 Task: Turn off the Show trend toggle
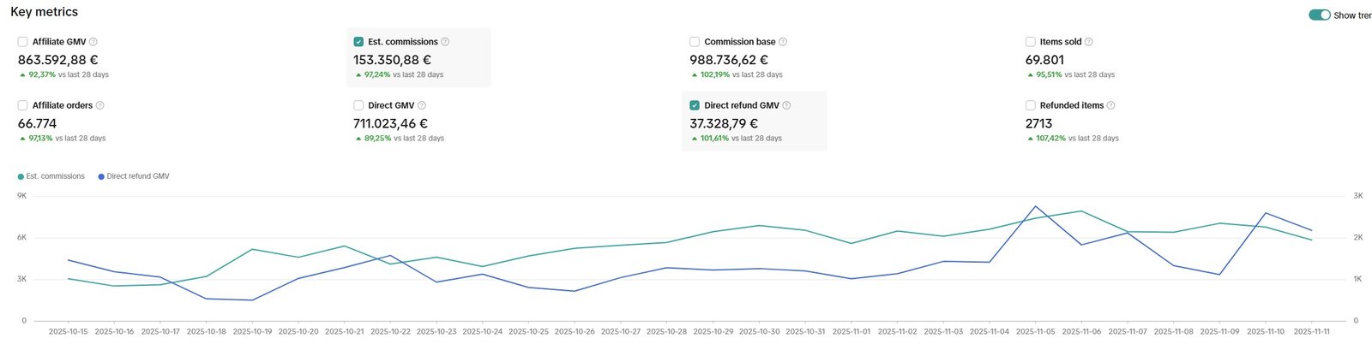(1319, 15)
